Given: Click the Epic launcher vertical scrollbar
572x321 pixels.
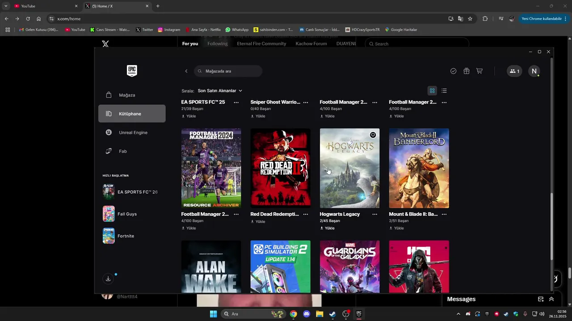Looking at the screenshot, I should tap(551, 226).
